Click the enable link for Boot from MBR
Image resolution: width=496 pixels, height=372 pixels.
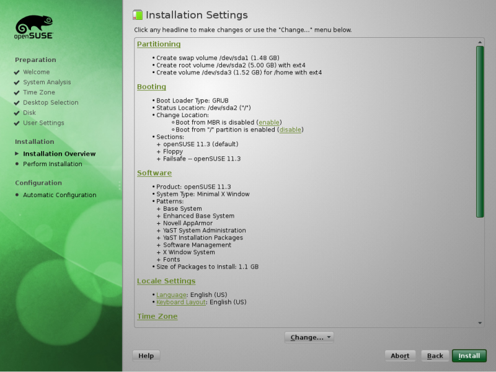[269, 122]
